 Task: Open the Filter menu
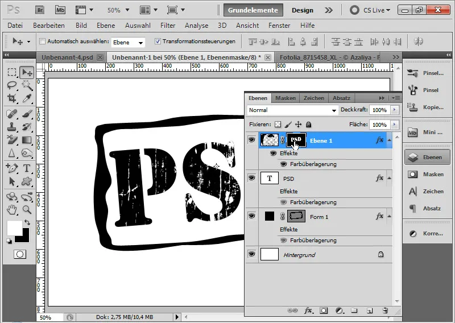coord(168,26)
